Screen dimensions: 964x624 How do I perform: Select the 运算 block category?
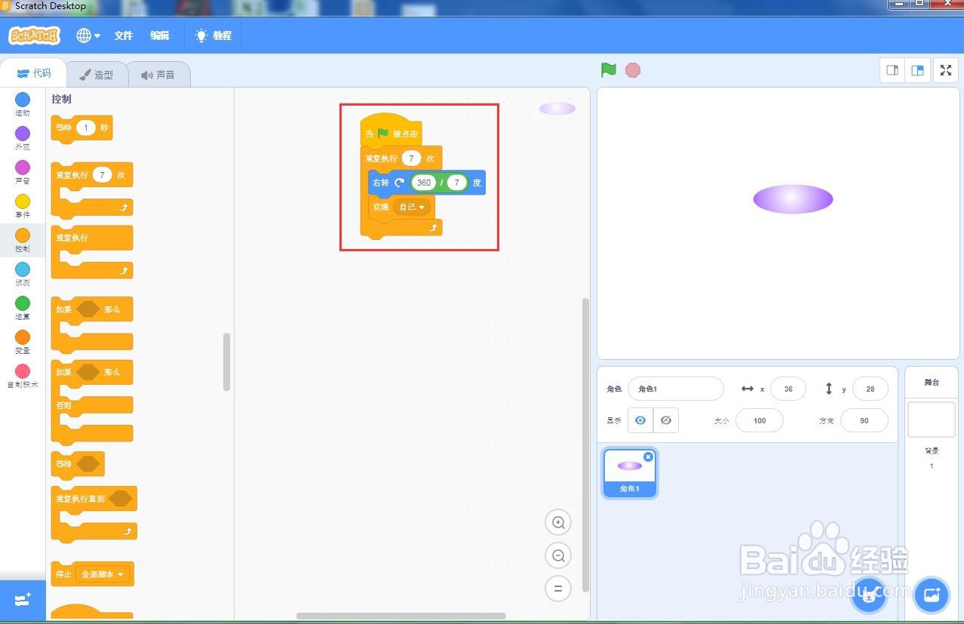point(23,308)
